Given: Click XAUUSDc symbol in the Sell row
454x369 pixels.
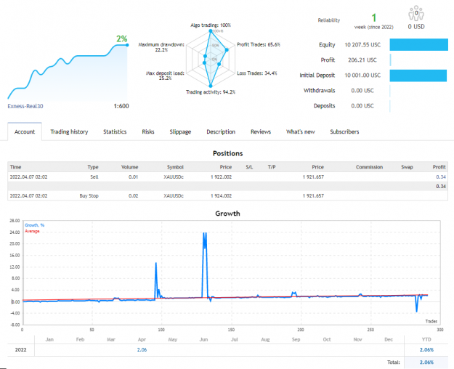Looking at the screenshot, I should 174,177.
